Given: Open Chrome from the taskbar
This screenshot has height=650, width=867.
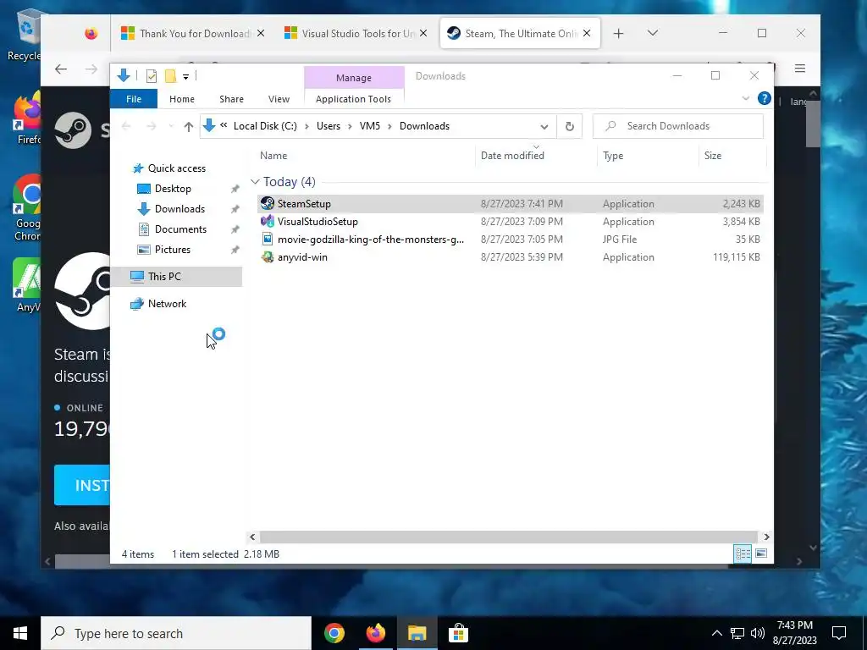Looking at the screenshot, I should click(334, 633).
